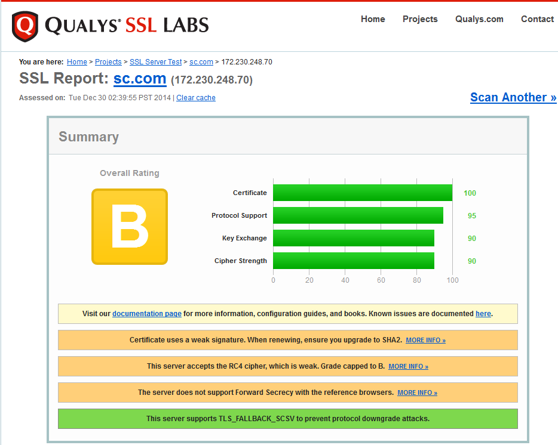
Task: Click the assessed date Tue Dec 30 text
Action: pos(119,98)
